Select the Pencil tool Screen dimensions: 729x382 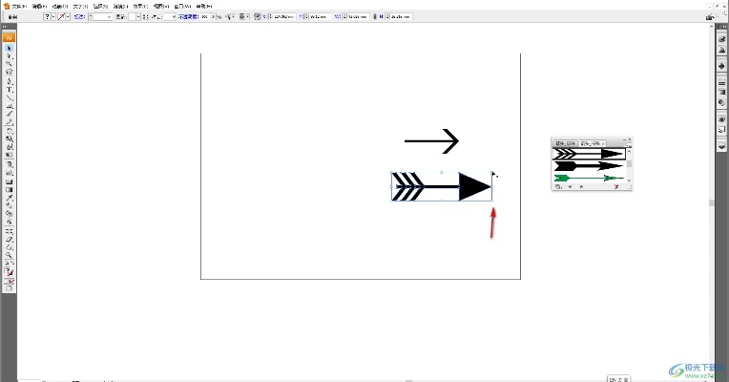tap(9, 122)
